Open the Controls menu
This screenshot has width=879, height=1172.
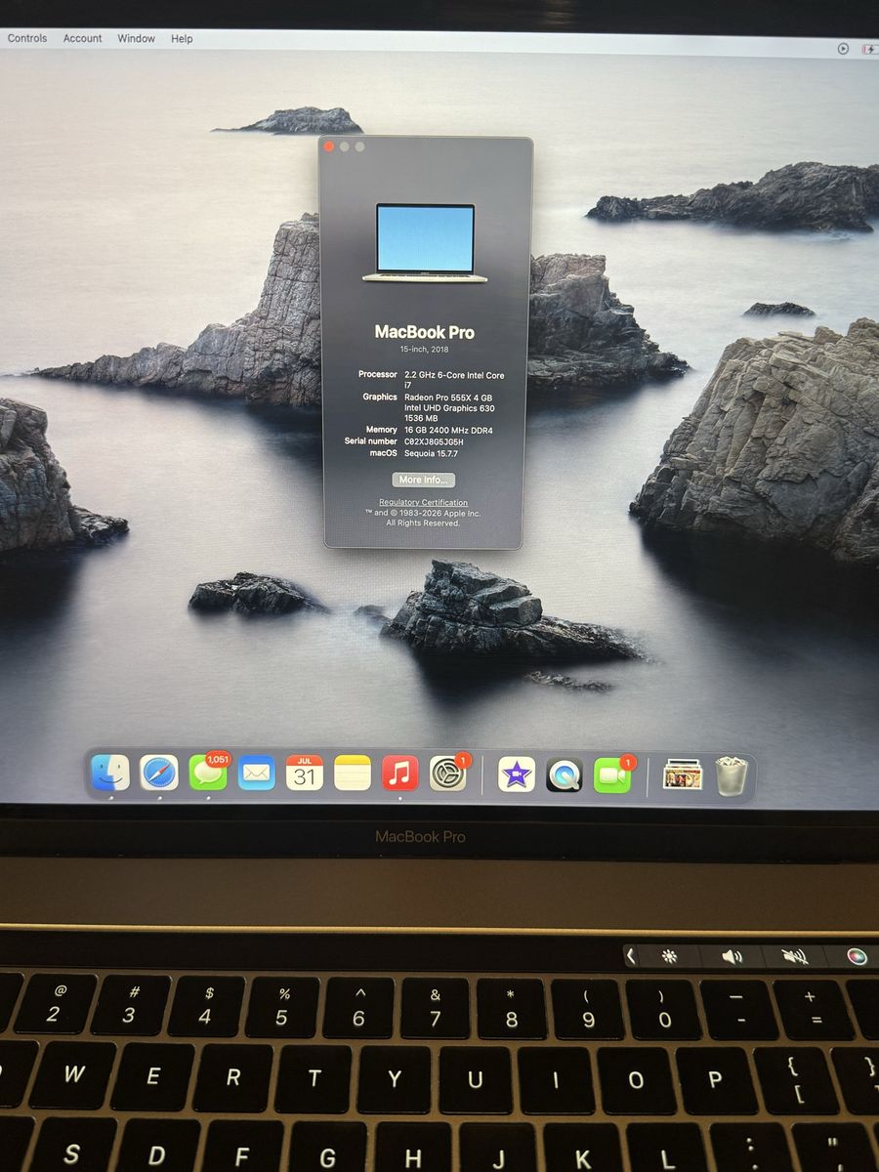(x=27, y=38)
